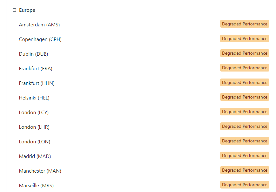Screen dimensions: 276x192
Task: Select the Madrid (MAD) location
Action: coord(35,156)
